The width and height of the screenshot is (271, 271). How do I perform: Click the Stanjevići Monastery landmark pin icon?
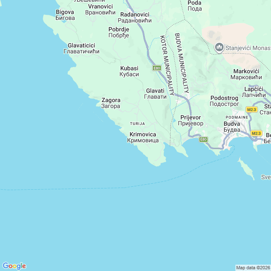[x=219, y=48]
